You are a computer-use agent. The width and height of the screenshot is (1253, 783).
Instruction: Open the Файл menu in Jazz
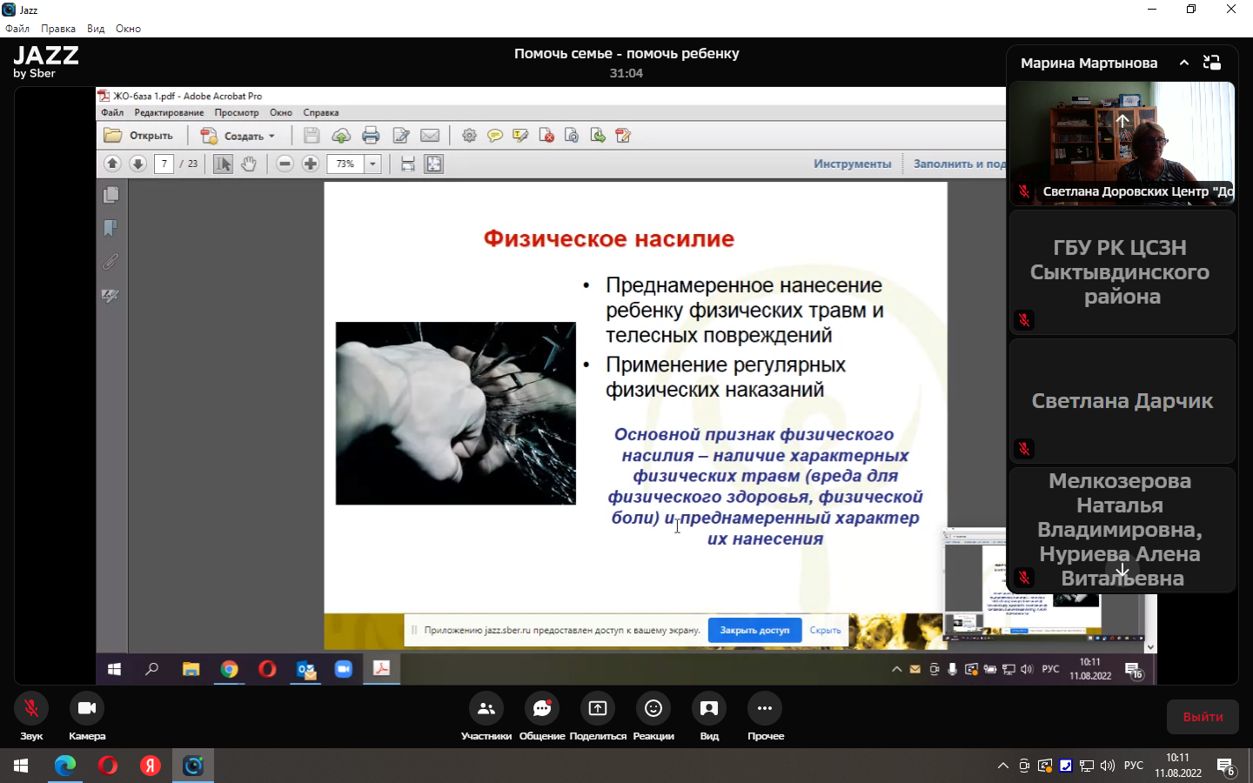click(x=17, y=29)
